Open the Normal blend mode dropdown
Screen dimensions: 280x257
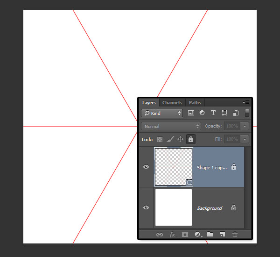click(x=171, y=126)
